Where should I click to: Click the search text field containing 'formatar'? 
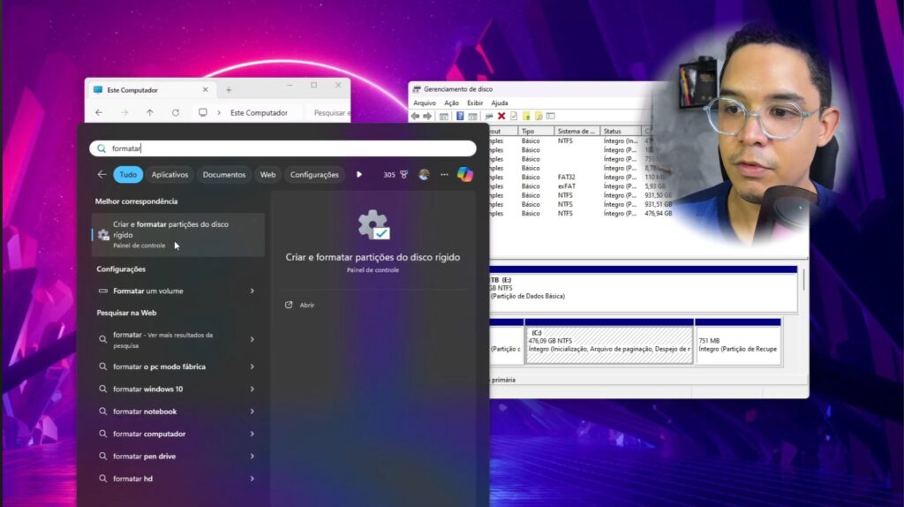tap(282, 148)
